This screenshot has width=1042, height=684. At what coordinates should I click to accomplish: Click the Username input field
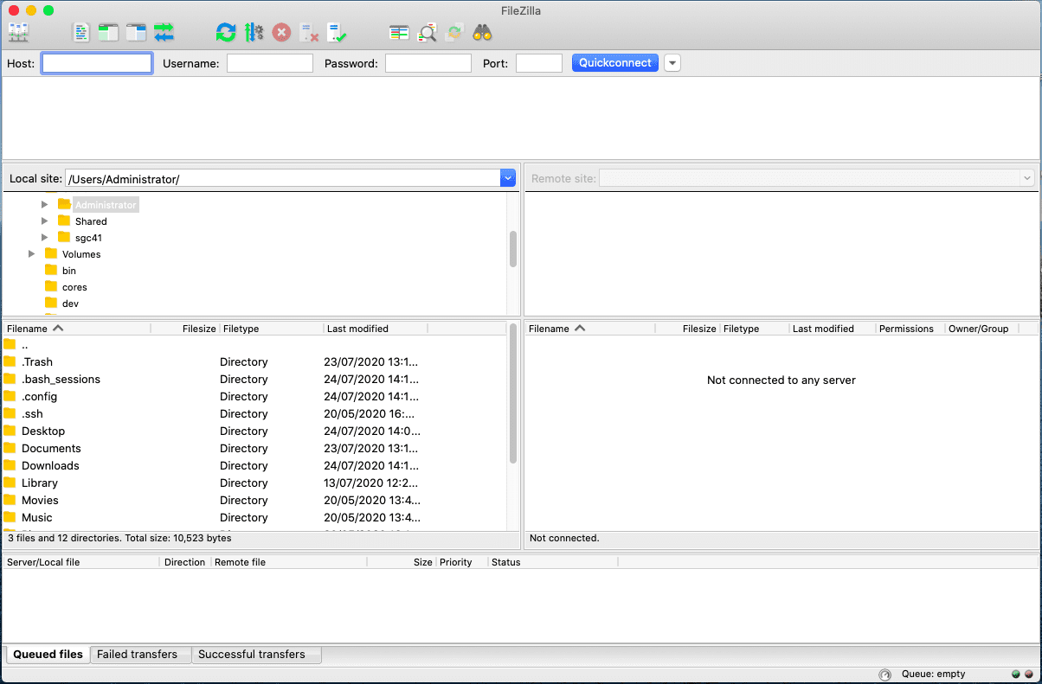click(x=270, y=63)
